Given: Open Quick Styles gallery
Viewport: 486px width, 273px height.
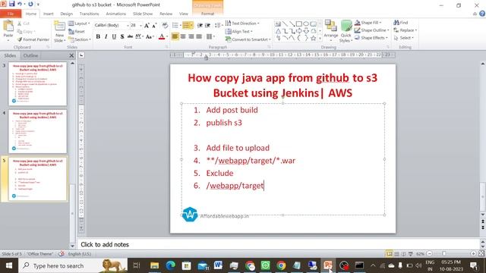Looking at the screenshot, I should pyautogui.click(x=346, y=31).
